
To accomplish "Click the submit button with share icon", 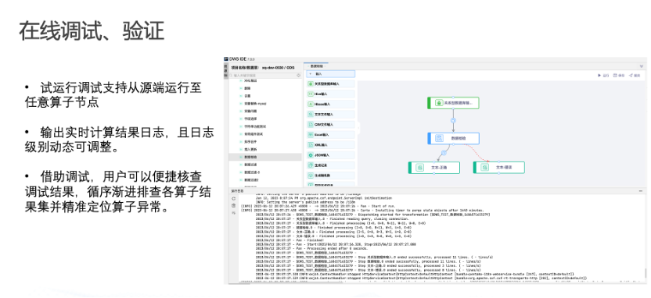I will tap(635, 76).
